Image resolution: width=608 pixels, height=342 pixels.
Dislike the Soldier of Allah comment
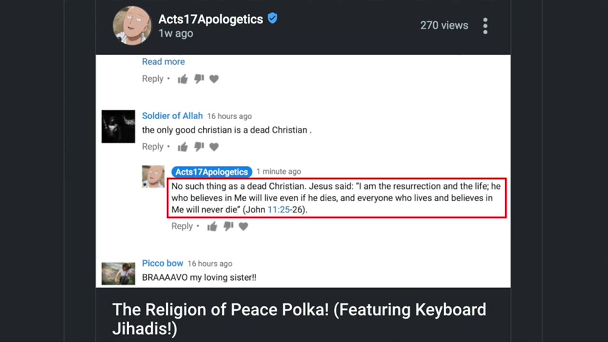point(199,147)
